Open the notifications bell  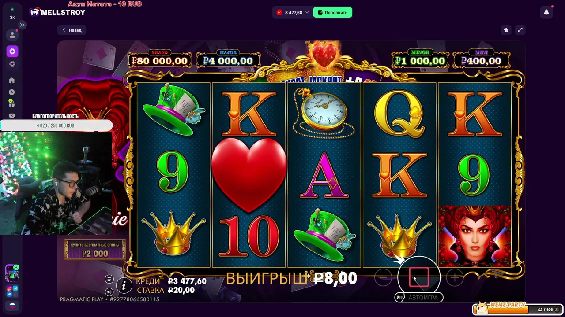[x=546, y=12]
